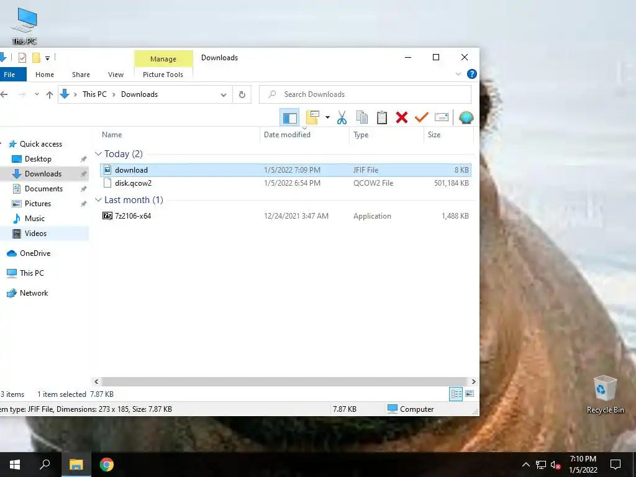Open Documents in the navigation pane

[x=44, y=189]
